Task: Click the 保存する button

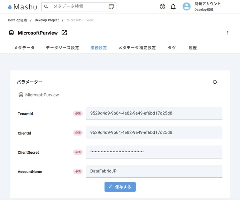Action: pyautogui.click(x=120, y=187)
